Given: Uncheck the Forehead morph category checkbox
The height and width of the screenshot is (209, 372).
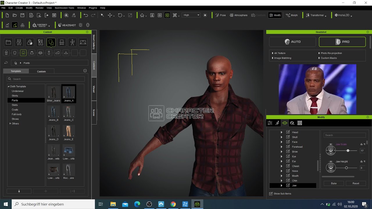Looking at the screenshot, I should click(288, 147).
